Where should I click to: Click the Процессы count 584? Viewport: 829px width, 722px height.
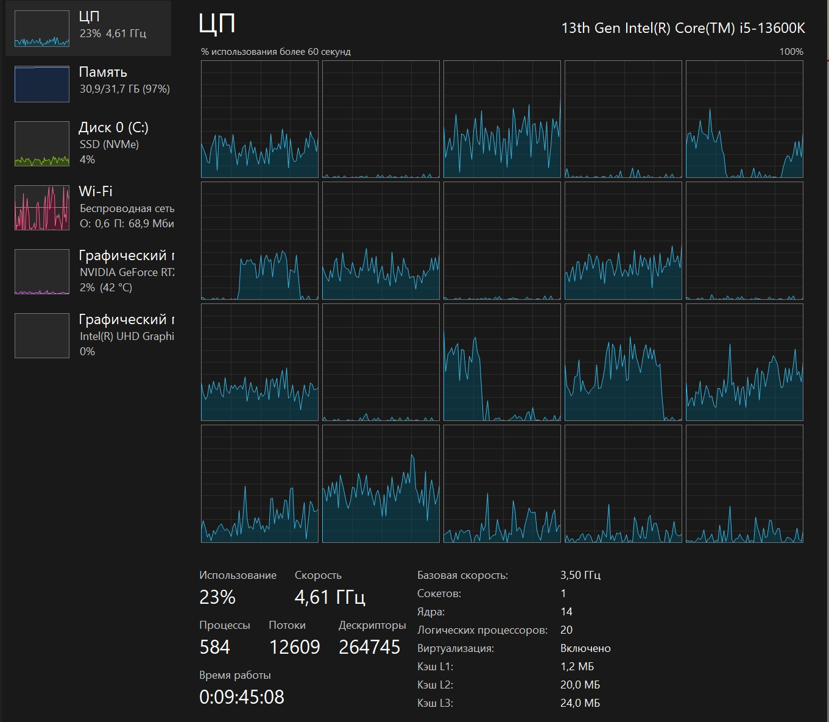click(215, 647)
